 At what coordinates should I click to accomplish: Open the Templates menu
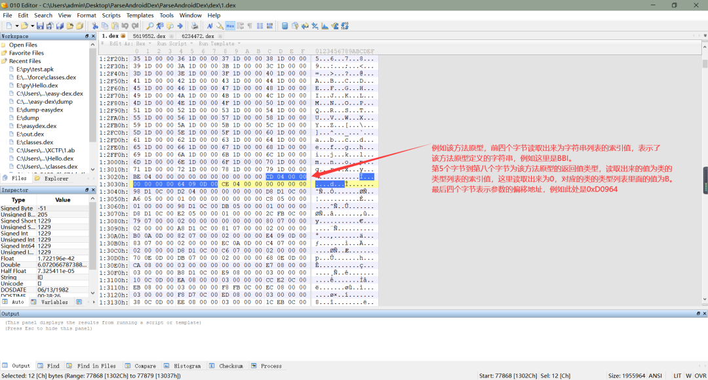coord(140,15)
